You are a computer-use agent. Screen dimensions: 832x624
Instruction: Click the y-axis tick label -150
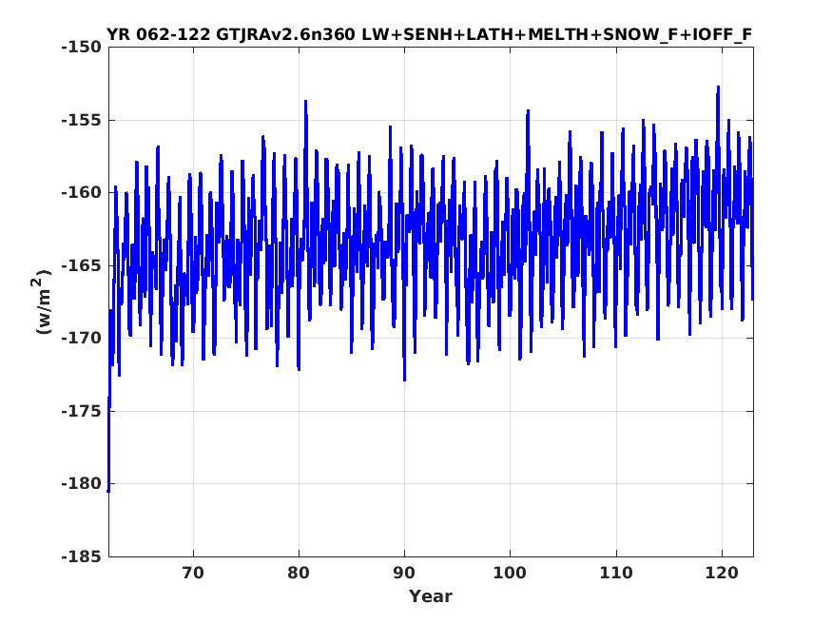coord(81,48)
